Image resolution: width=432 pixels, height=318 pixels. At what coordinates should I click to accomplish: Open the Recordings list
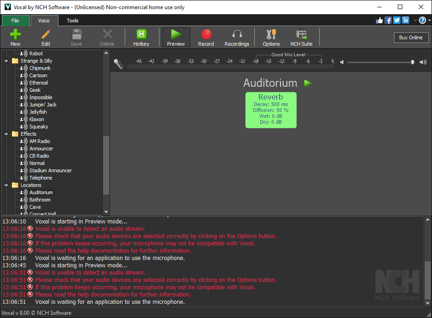click(237, 37)
